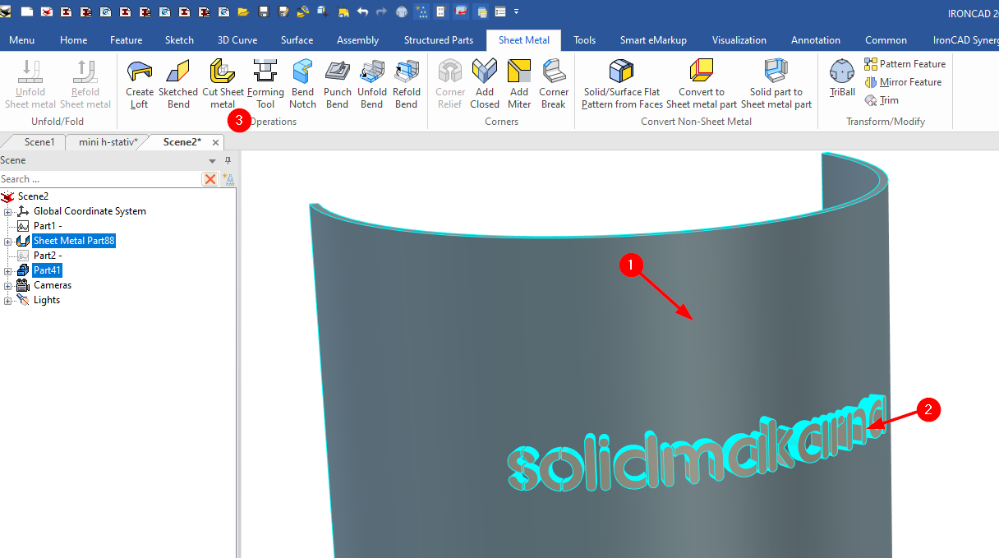Select the Create Loft tool

[140, 85]
